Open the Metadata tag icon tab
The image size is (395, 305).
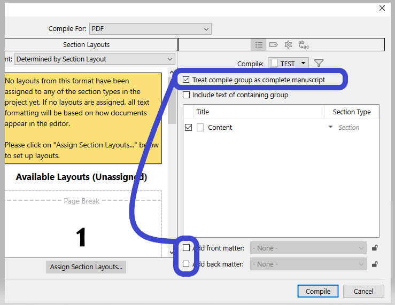(x=273, y=45)
